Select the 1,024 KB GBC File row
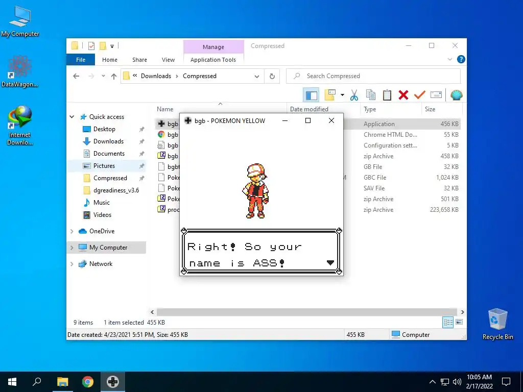523x392 pixels. tap(308, 177)
